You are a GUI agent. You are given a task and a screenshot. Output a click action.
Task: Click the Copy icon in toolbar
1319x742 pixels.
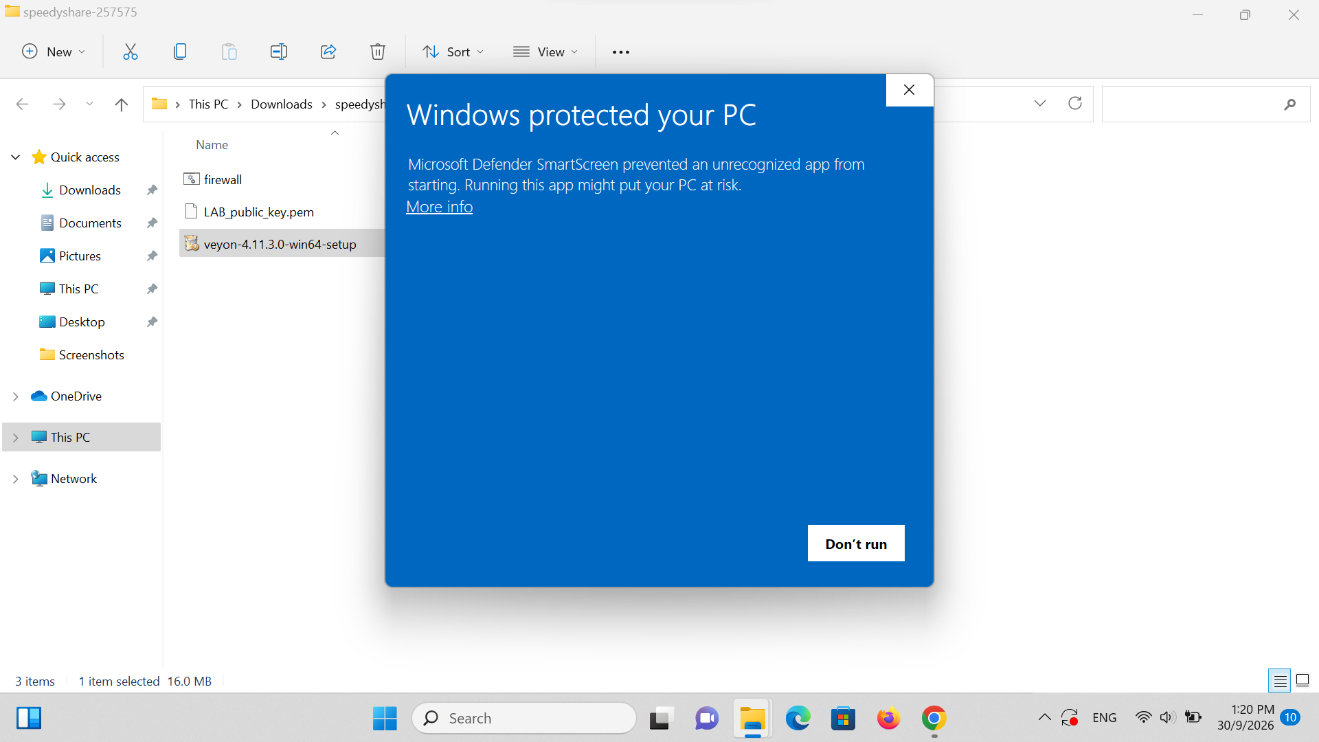[180, 52]
